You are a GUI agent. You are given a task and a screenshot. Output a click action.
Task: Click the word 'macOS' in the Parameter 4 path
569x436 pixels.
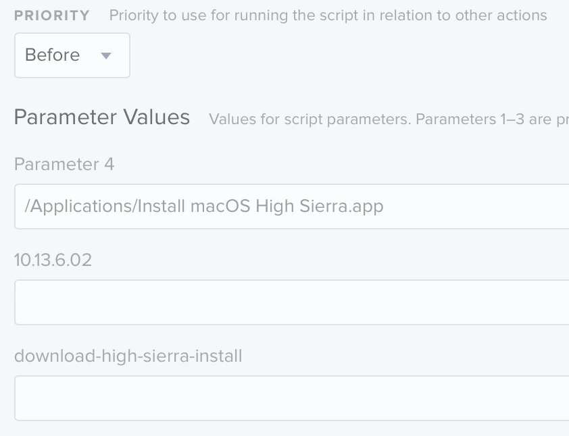pos(220,206)
